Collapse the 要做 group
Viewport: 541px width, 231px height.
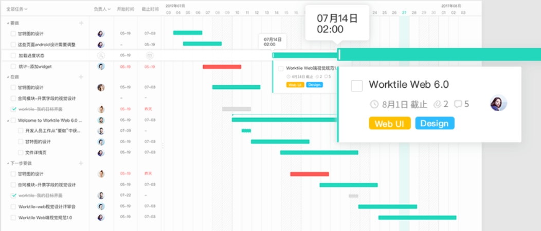click(x=8, y=23)
